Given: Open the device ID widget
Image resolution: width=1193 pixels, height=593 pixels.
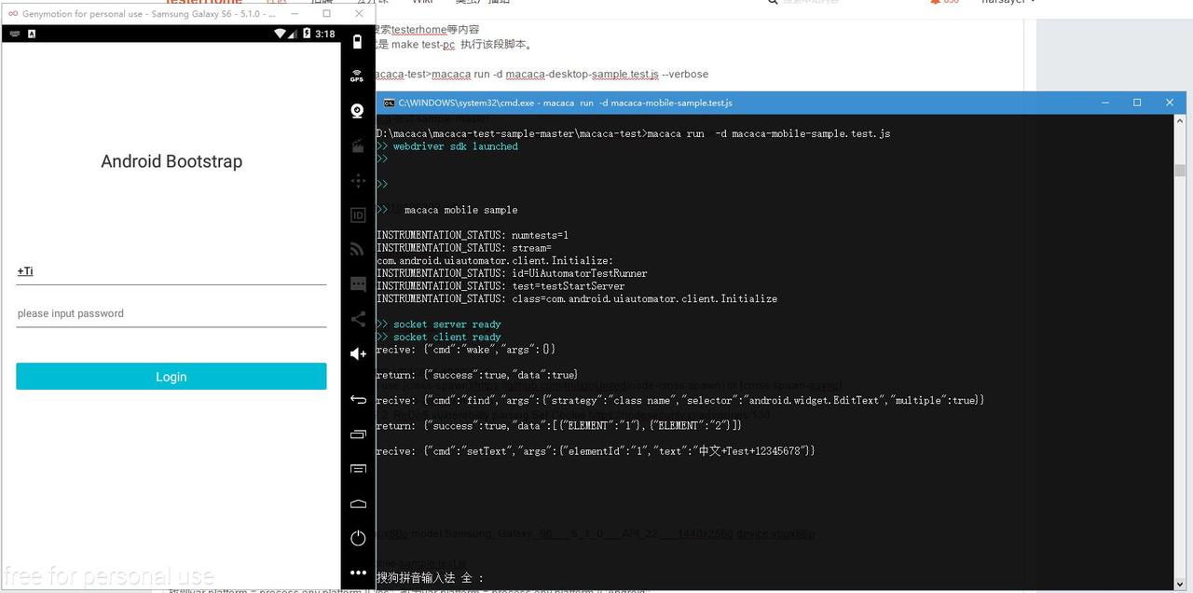Looking at the screenshot, I should click(357, 214).
